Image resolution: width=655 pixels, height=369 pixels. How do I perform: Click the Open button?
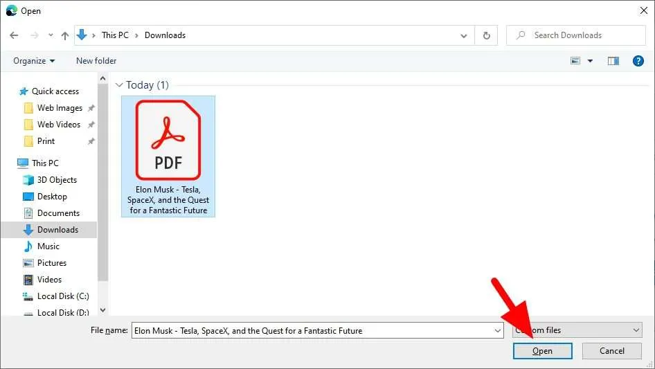click(542, 351)
